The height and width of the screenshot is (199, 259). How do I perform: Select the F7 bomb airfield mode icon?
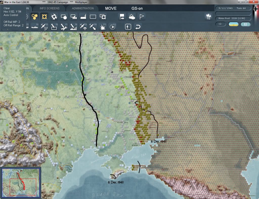point(64,27)
